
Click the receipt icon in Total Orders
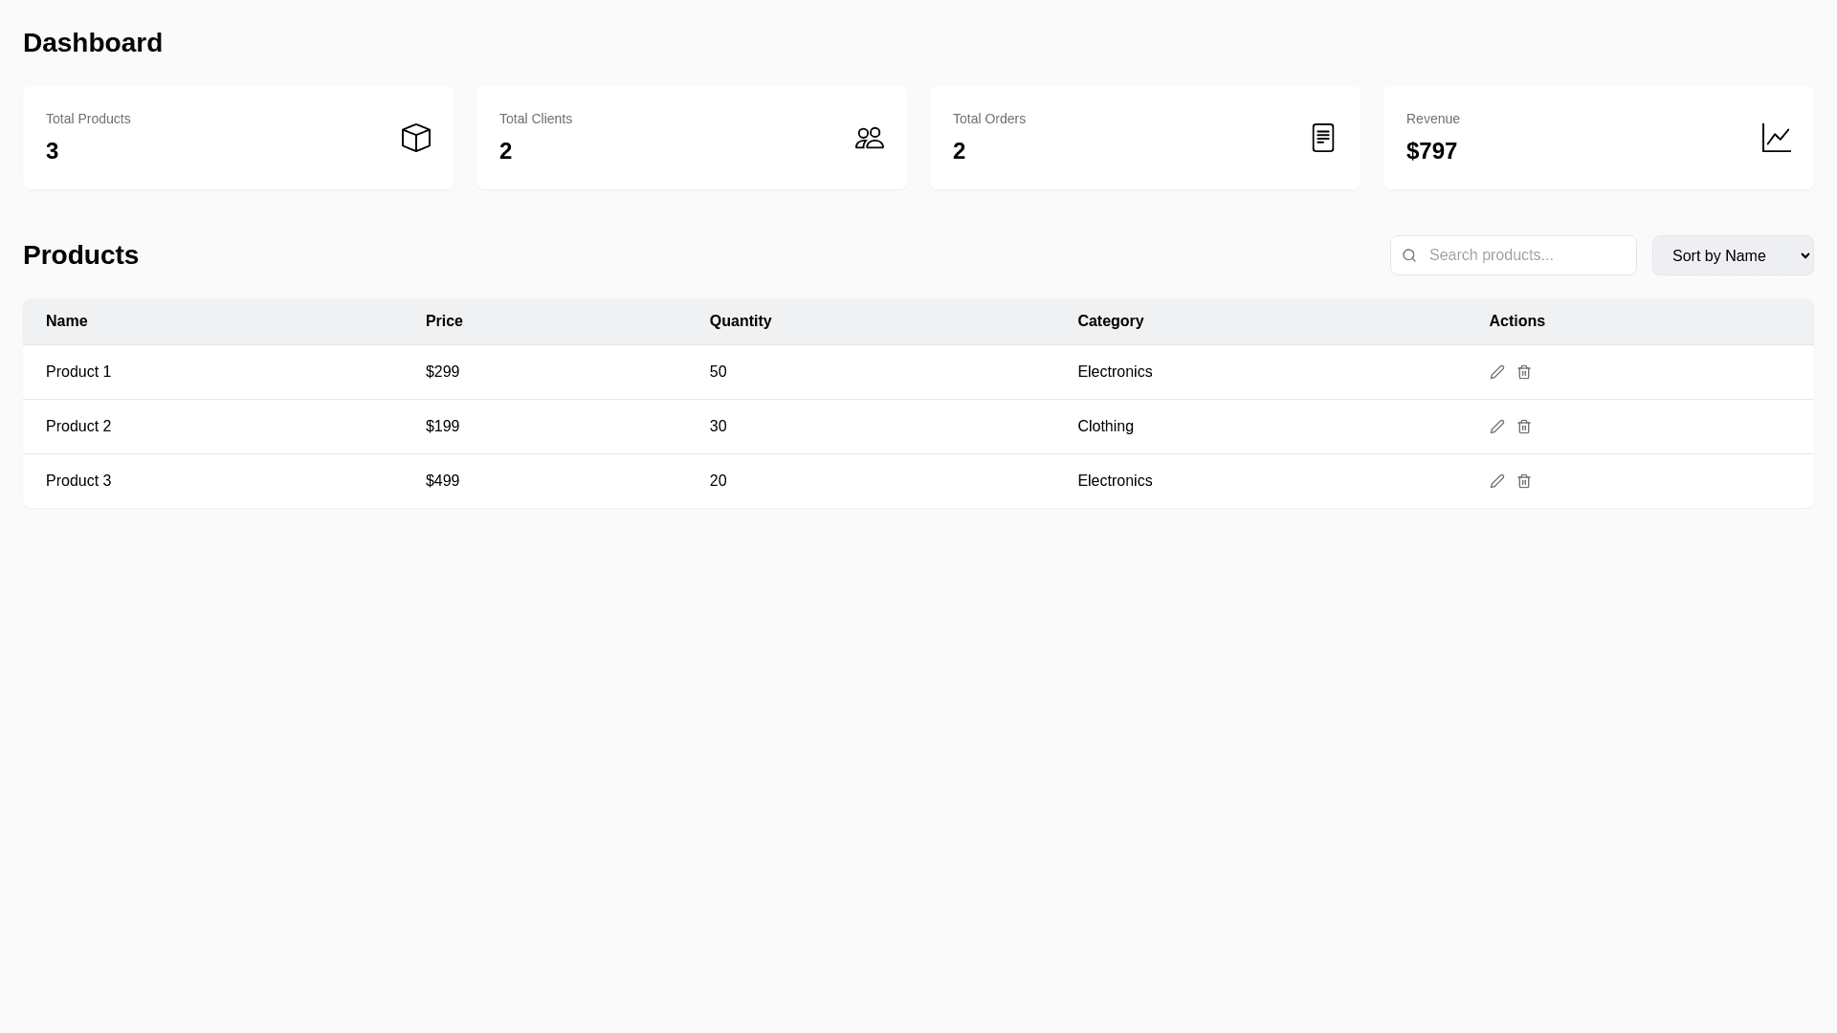point(1323,138)
